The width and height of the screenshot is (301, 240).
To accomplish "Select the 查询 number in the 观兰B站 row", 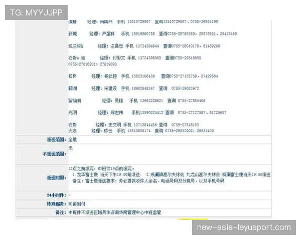I will coord(196,46).
